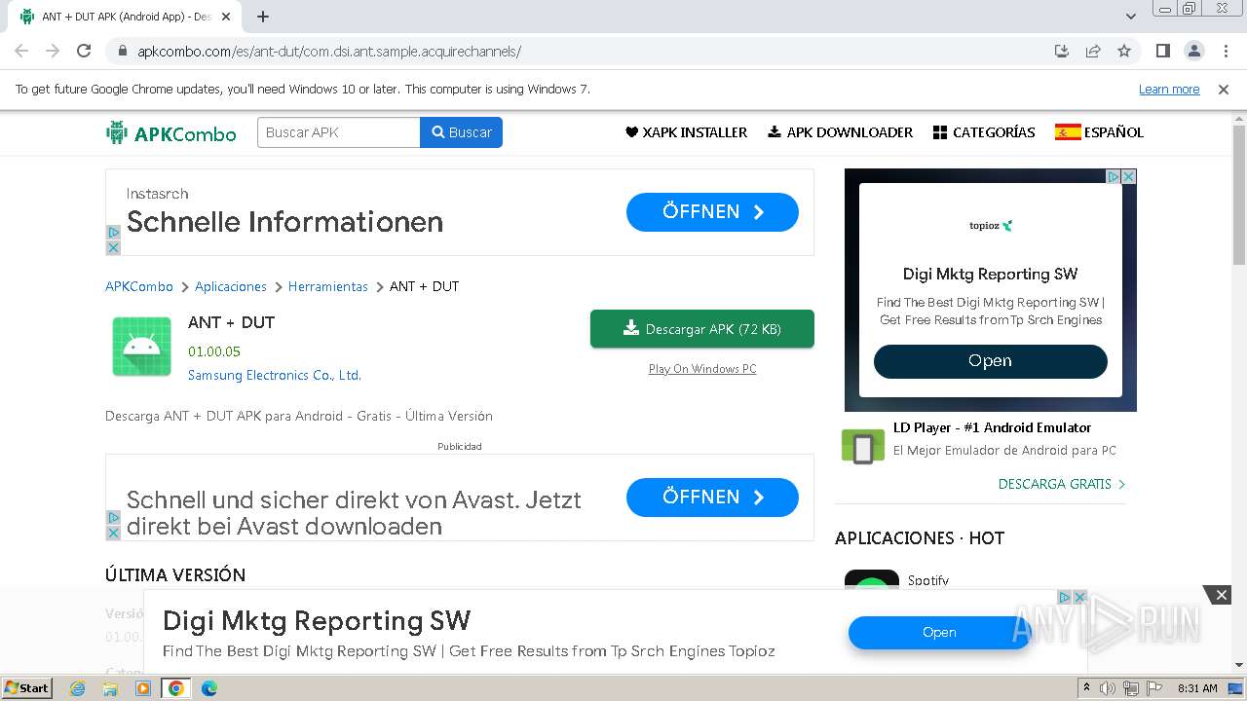Open Windows Explorer from the taskbar
Viewport: 1247px width, 701px height.
(x=110, y=688)
